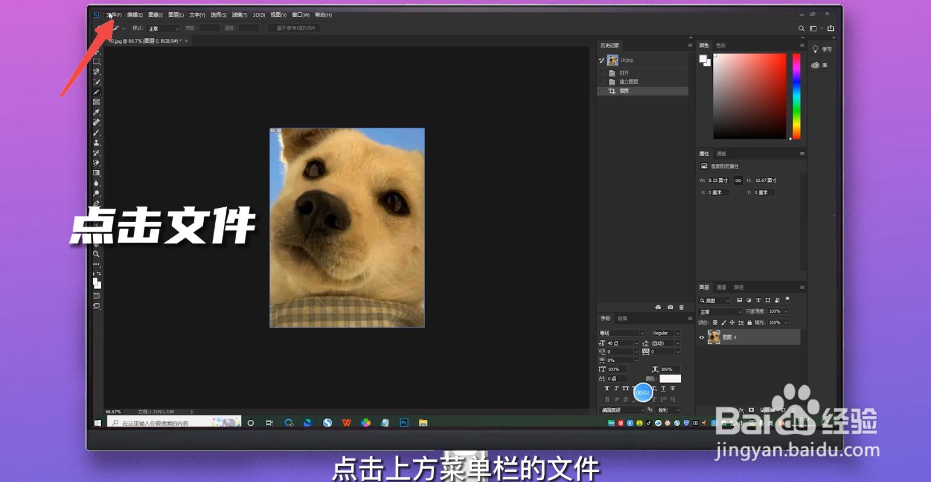
Task: Open the 文件(F) menu
Action: pos(114,15)
